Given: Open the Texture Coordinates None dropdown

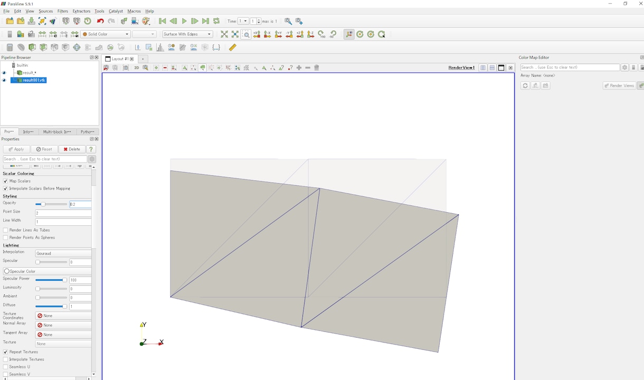Looking at the screenshot, I should coord(63,316).
